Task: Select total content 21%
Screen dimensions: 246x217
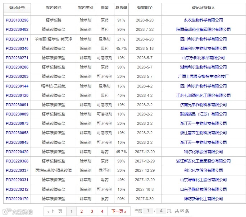Action: pyautogui.click(x=121, y=39)
